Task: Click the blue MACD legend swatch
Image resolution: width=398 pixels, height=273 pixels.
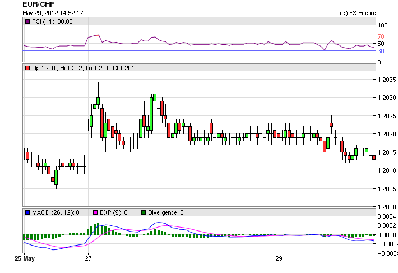Action: (x=27, y=212)
